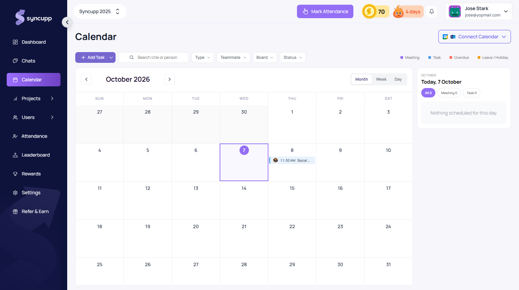Select the Meeting 0 filter chip
The image size is (519, 290).
click(x=449, y=93)
